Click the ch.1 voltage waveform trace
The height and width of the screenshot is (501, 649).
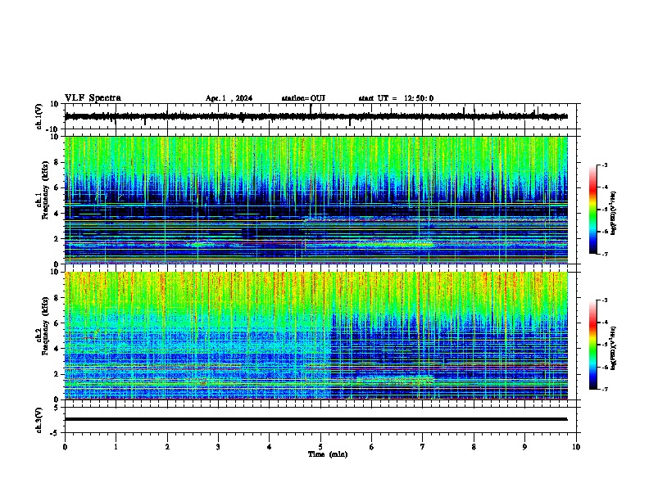point(316,116)
